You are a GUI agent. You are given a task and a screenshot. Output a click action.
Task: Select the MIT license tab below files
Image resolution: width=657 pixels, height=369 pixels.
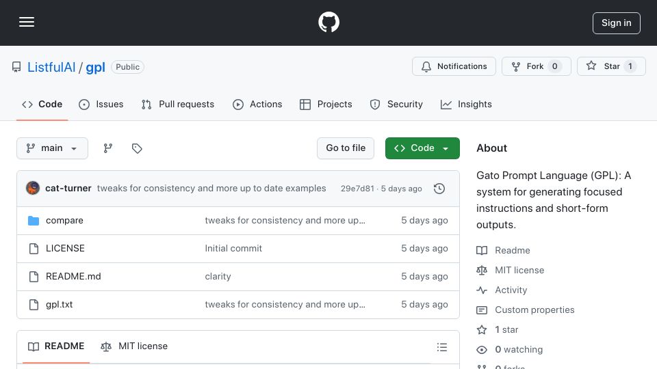pyautogui.click(x=134, y=346)
